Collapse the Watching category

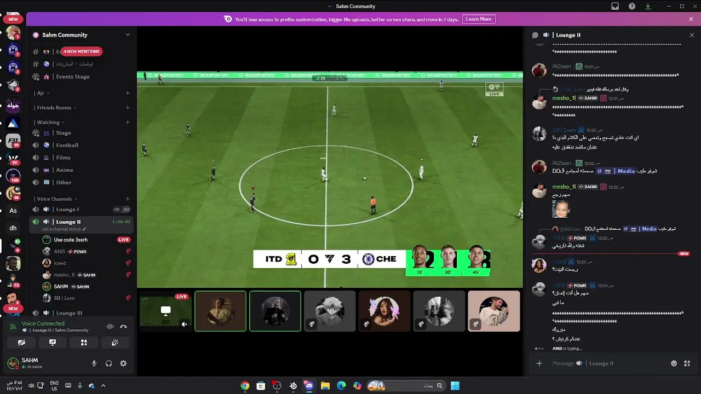point(49,123)
